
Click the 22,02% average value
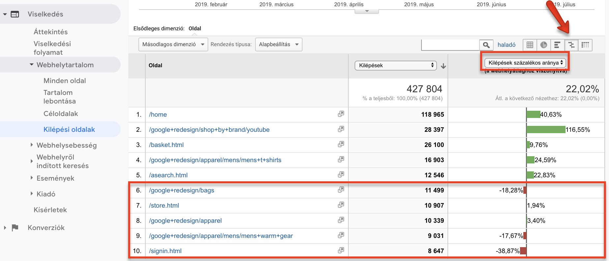tap(582, 89)
